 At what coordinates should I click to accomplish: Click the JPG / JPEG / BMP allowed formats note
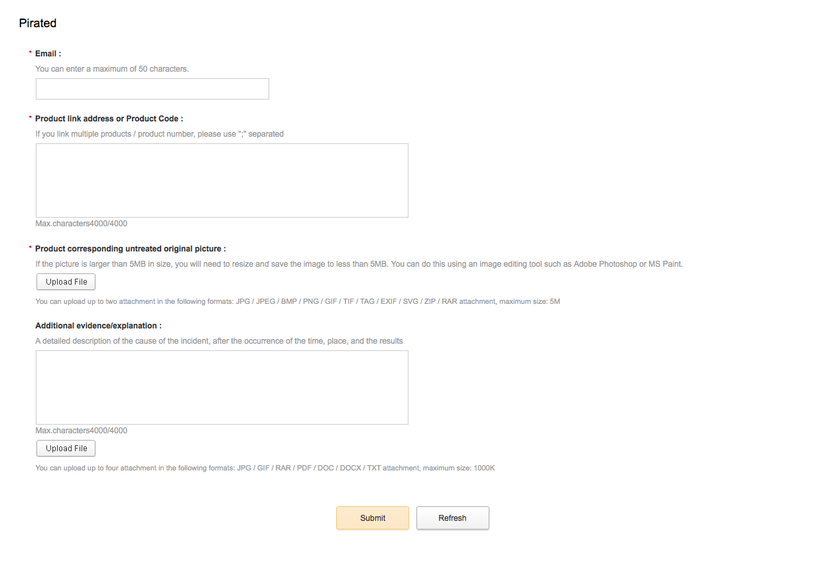pyautogui.click(x=298, y=301)
